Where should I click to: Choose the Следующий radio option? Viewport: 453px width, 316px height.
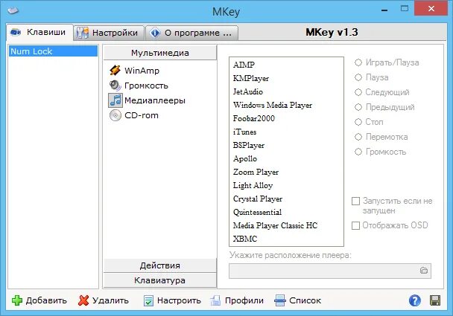tap(358, 92)
